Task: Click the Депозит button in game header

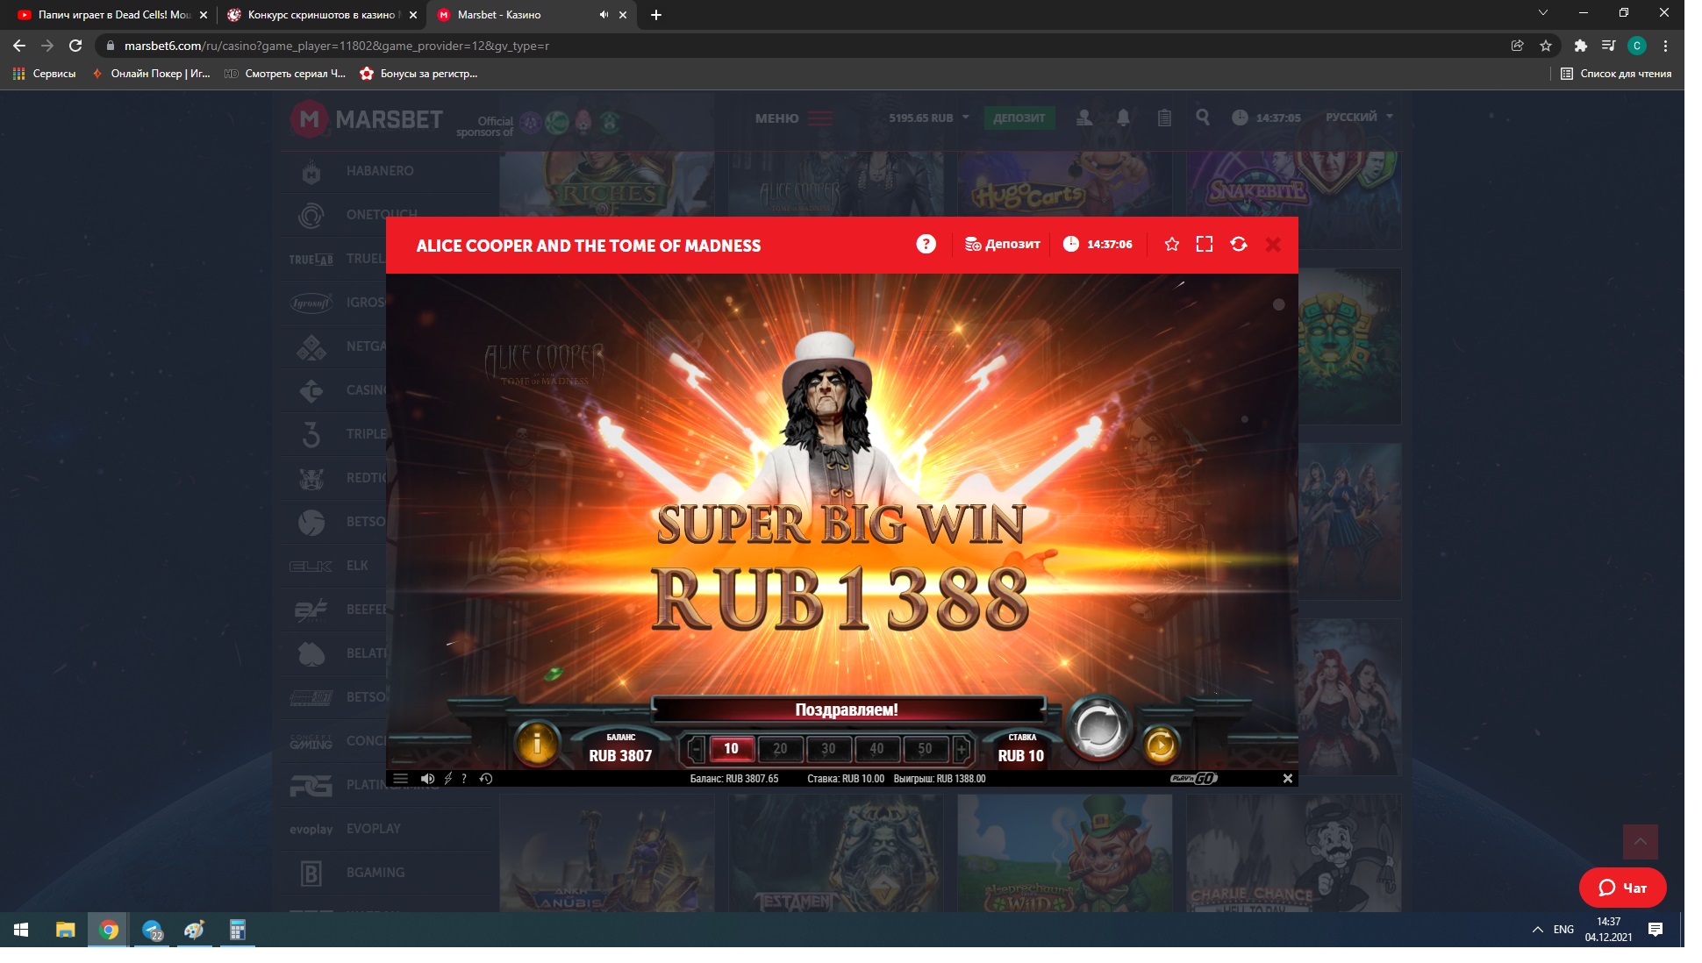Action: coord(1003,244)
